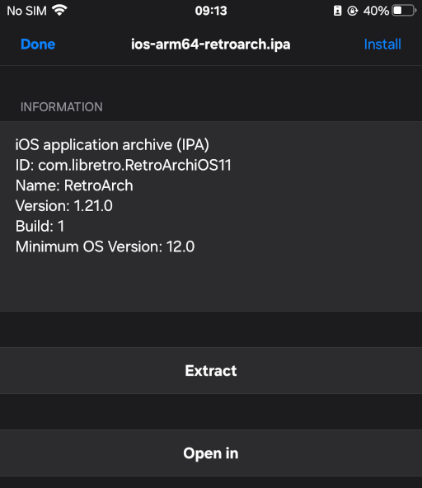This screenshot has width=422, height=488.
Task: Tap the Wi-Fi status icon
Action: [x=59, y=10]
